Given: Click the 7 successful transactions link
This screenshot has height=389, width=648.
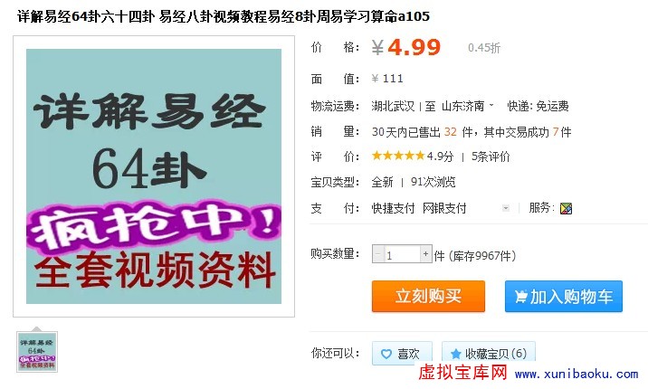Looking at the screenshot, I should [x=556, y=132].
